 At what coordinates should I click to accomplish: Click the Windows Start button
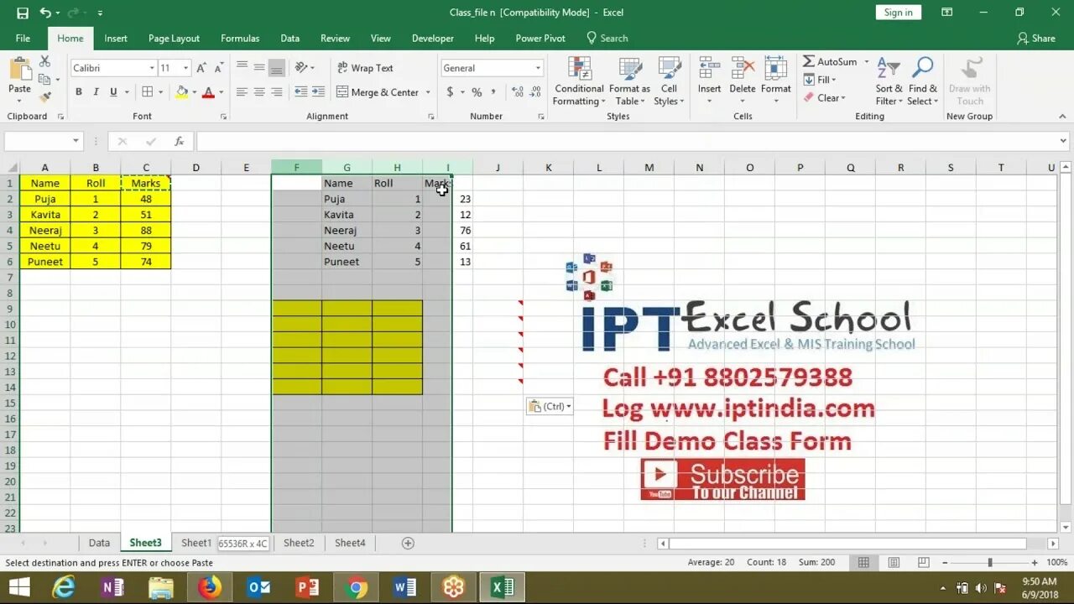tap(18, 588)
